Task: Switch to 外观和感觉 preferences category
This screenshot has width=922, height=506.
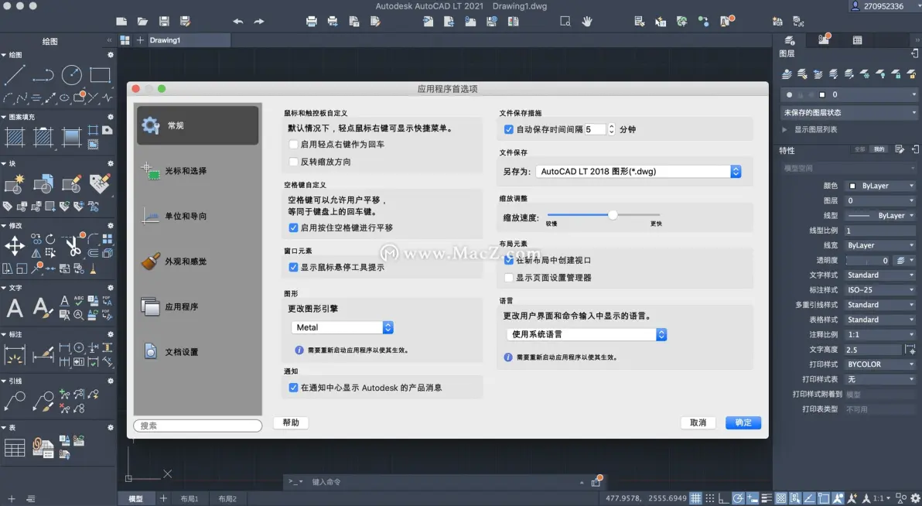Action: coord(197,262)
